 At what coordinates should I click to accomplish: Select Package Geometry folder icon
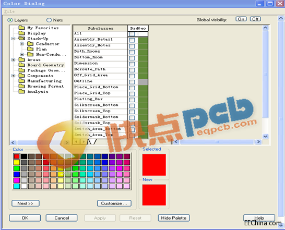click(x=21, y=70)
